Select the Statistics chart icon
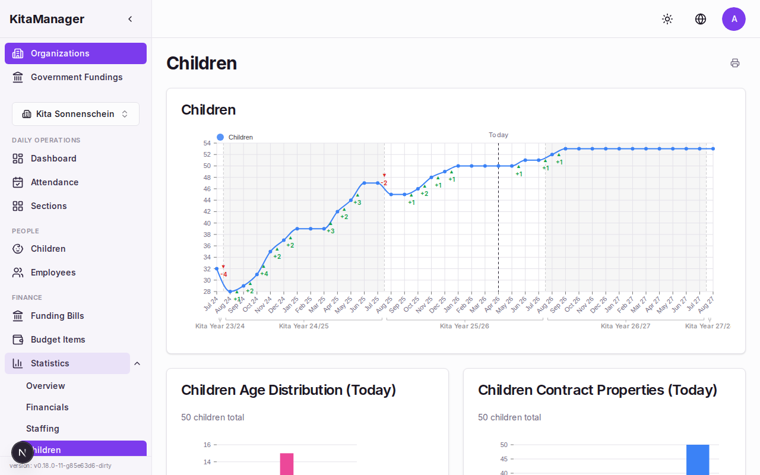The width and height of the screenshot is (760, 475). click(x=17, y=363)
